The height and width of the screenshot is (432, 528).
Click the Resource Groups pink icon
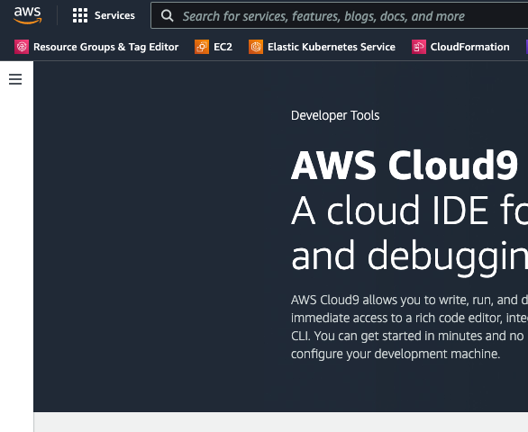22,47
